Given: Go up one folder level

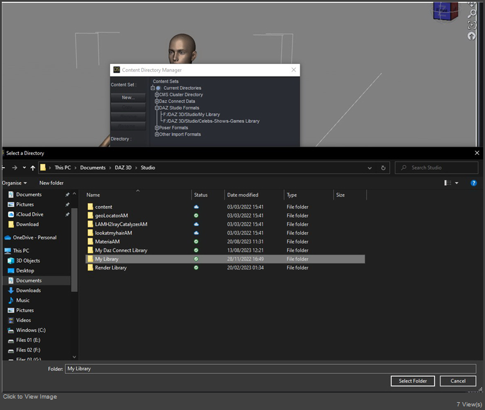Looking at the screenshot, I should [32, 168].
